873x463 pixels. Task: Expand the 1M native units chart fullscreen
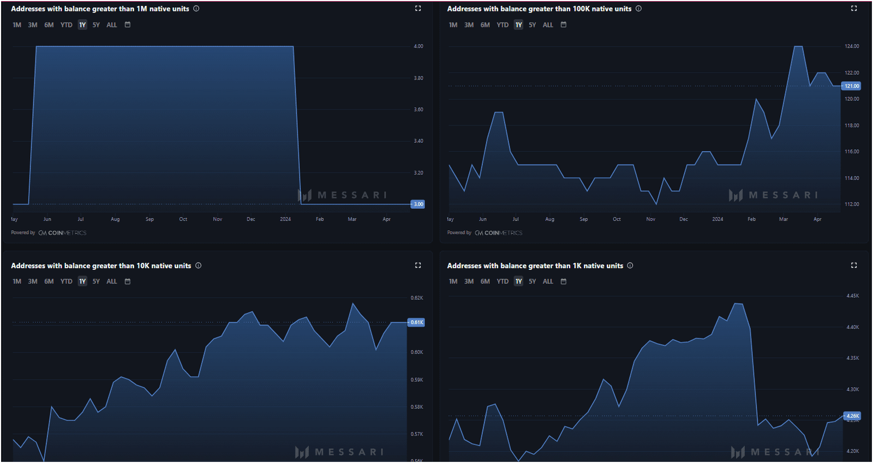tap(418, 8)
